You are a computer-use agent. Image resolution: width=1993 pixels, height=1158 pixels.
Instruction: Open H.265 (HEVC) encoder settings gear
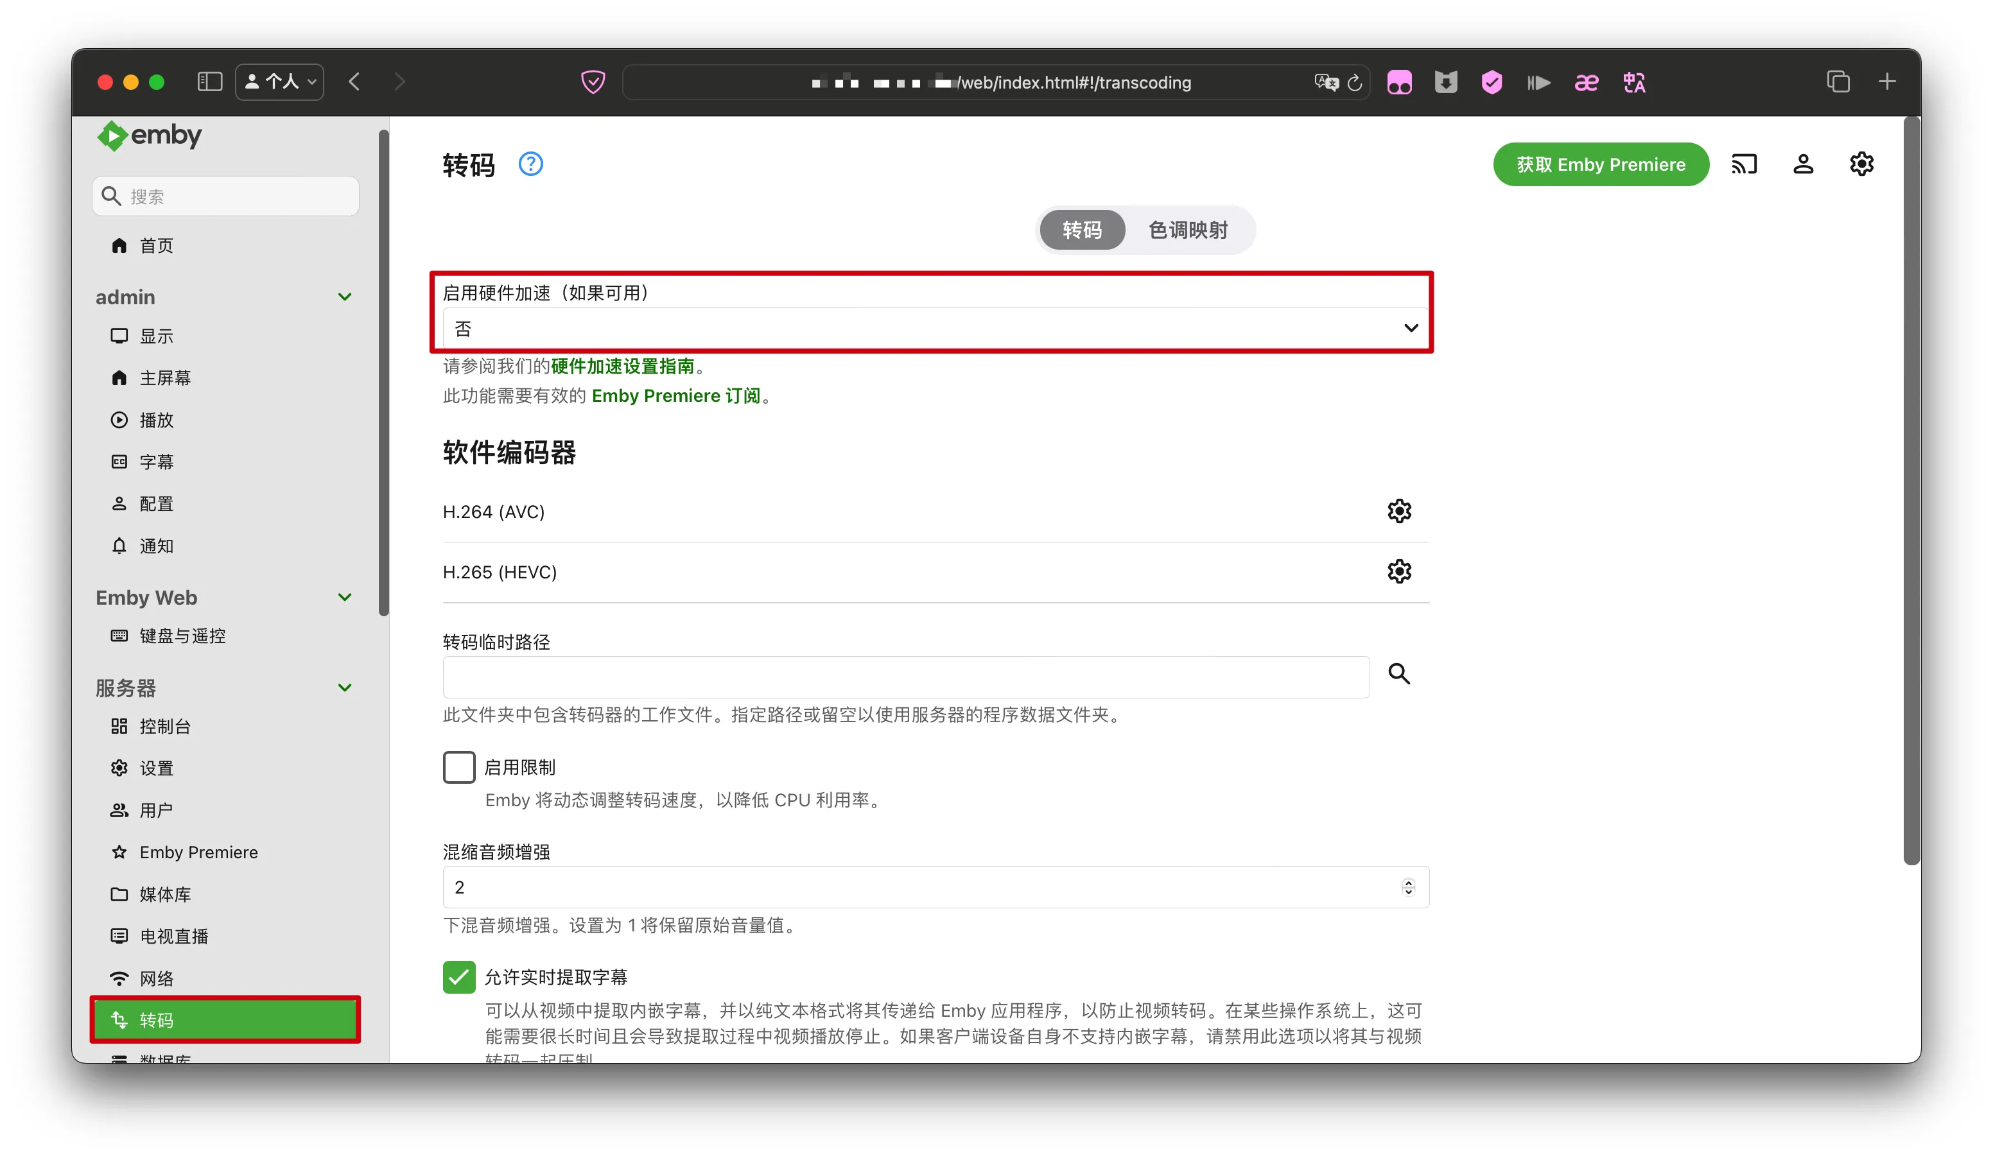point(1398,571)
